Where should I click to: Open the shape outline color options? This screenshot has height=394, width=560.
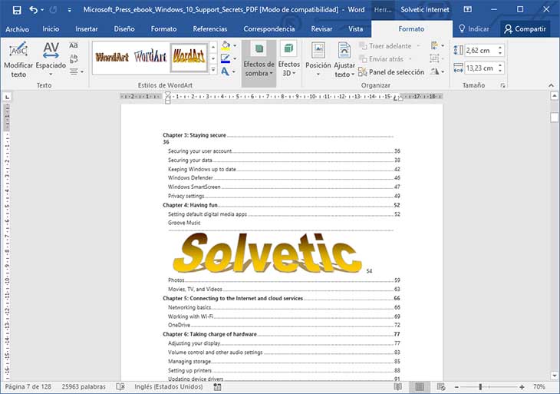point(235,58)
